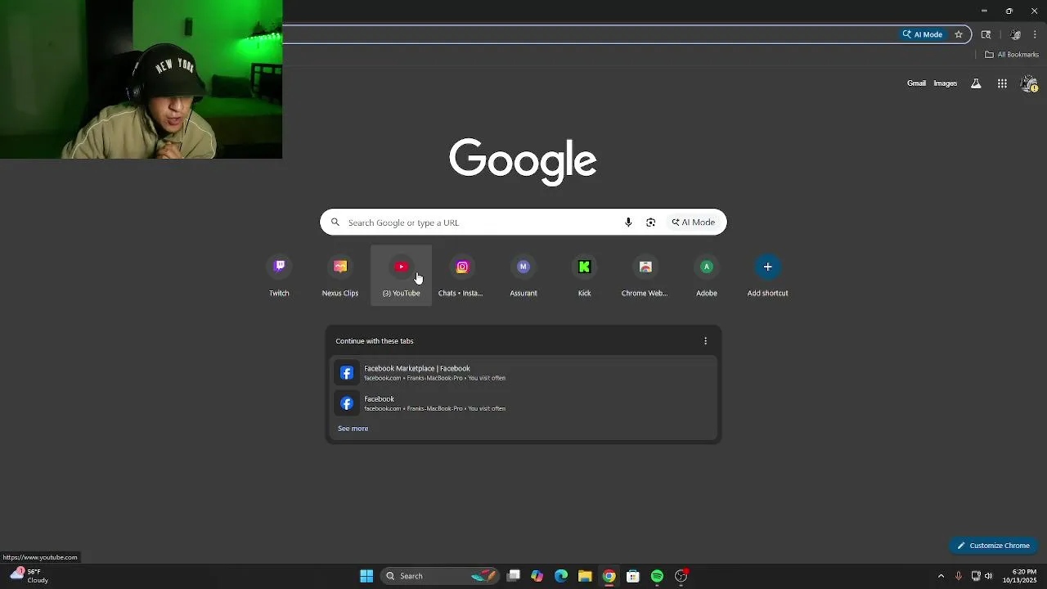Click See more tabs link
The image size is (1047, 589).
353,429
